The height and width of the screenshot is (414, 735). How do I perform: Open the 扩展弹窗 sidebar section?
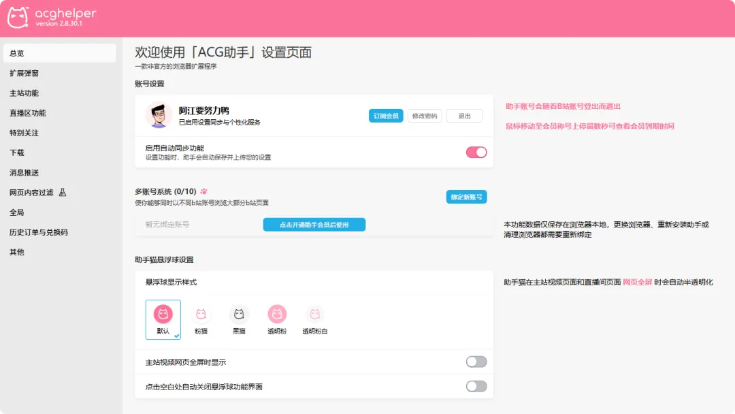pos(59,73)
